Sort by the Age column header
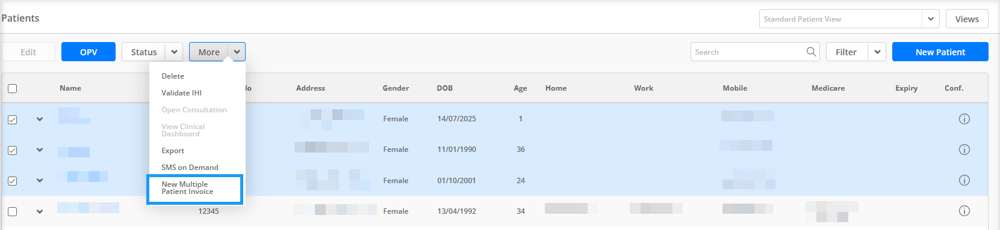The image size is (1000, 230). point(520,88)
